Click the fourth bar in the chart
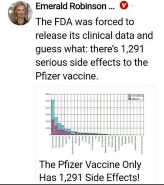 63,130
